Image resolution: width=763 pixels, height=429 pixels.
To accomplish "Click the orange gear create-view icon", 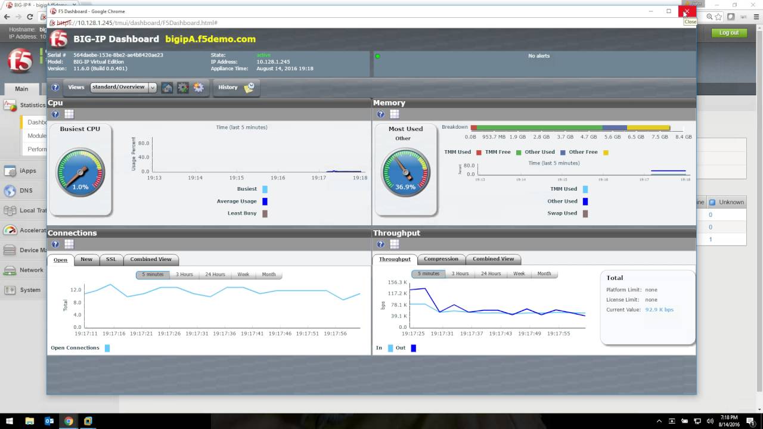I will (x=198, y=88).
